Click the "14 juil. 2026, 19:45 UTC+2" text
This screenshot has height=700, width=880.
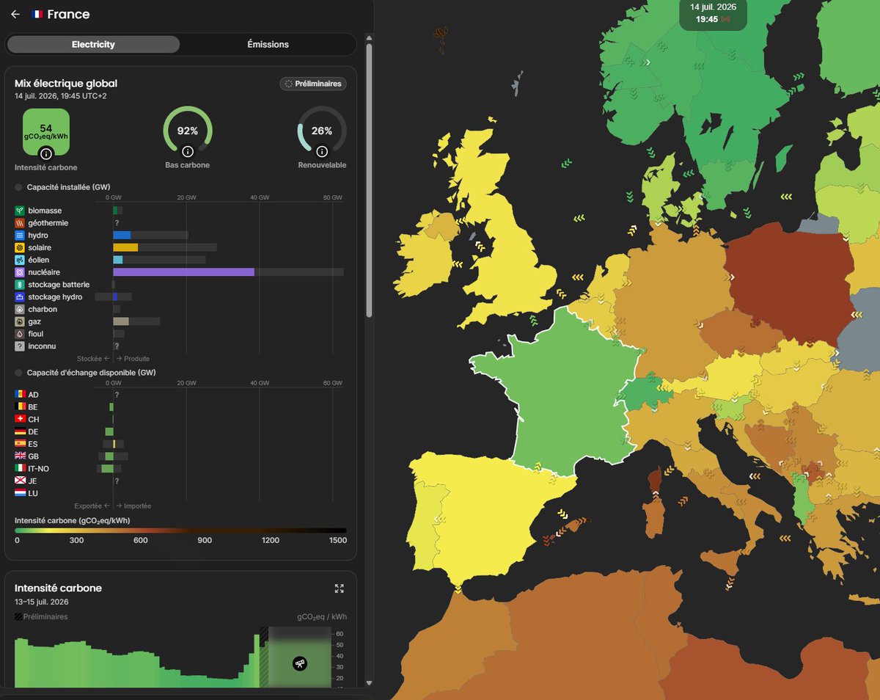[x=61, y=96]
